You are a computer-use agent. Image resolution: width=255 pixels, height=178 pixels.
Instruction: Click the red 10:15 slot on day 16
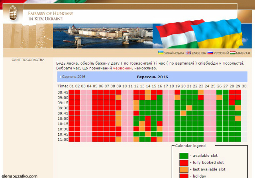click(160, 124)
